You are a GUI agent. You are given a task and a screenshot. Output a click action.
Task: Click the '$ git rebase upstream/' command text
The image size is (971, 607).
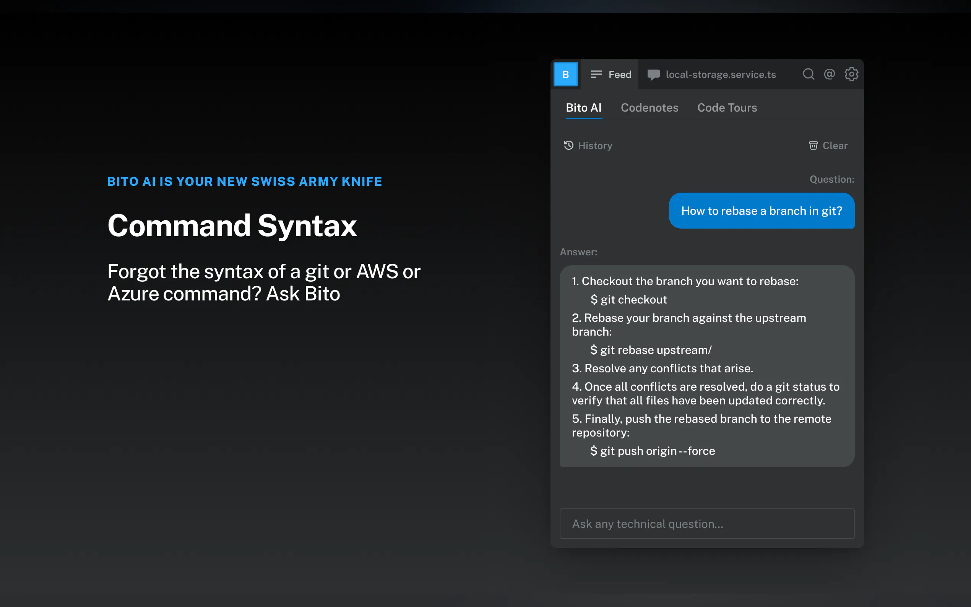651,350
